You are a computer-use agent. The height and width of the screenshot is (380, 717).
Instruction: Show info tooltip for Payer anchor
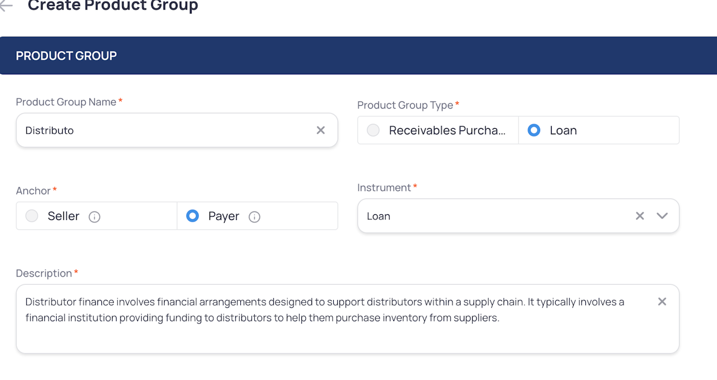click(254, 217)
